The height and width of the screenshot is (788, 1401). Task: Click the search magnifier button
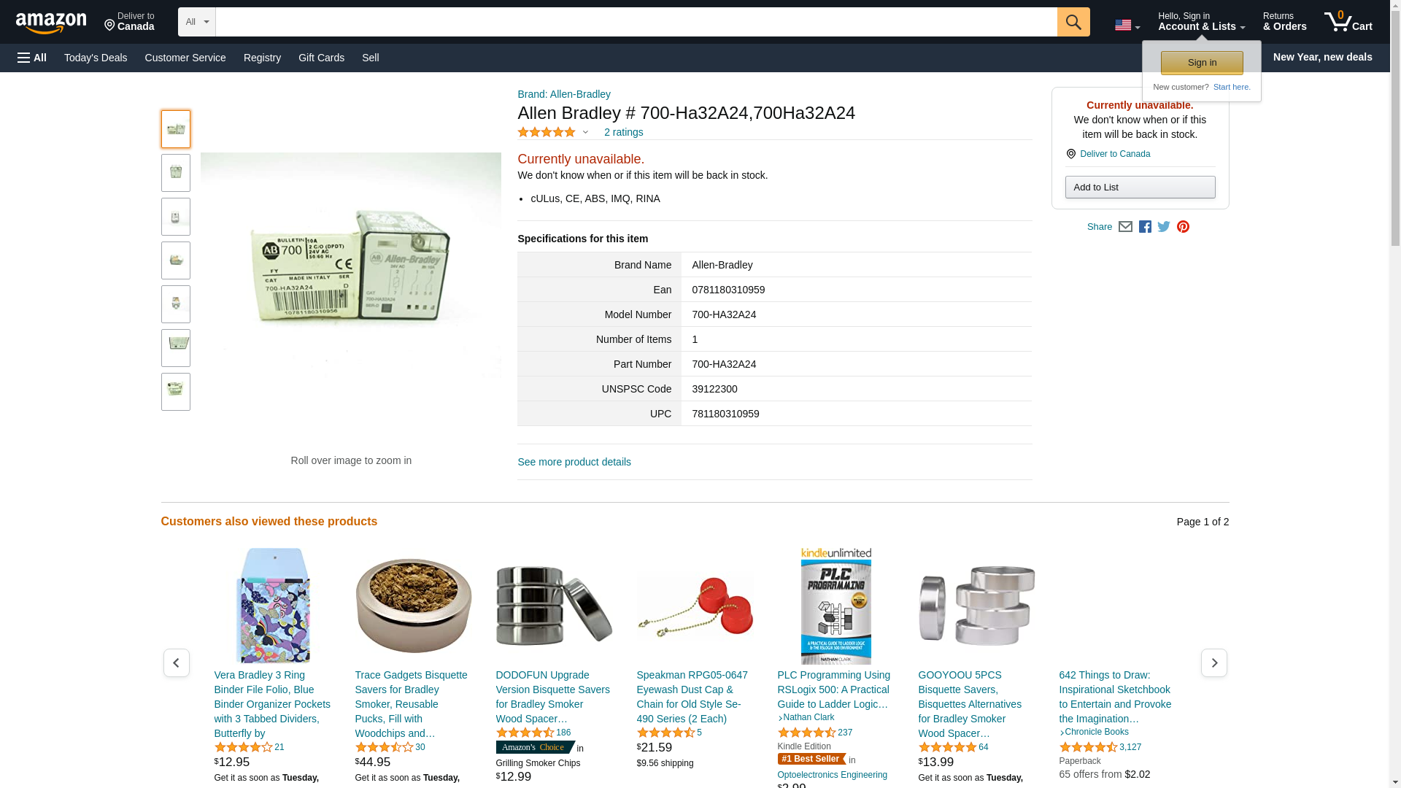point(1073,22)
